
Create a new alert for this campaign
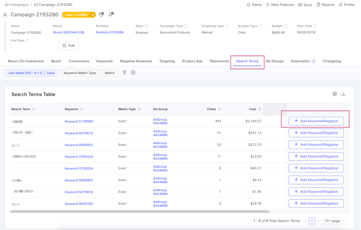coord(111,14)
